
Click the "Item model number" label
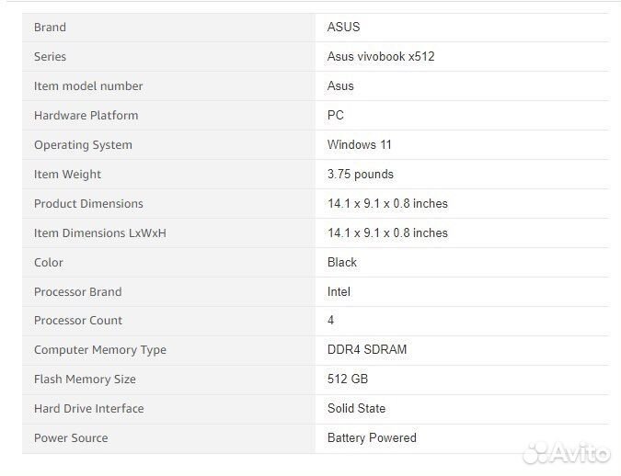(x=88, y=86)
